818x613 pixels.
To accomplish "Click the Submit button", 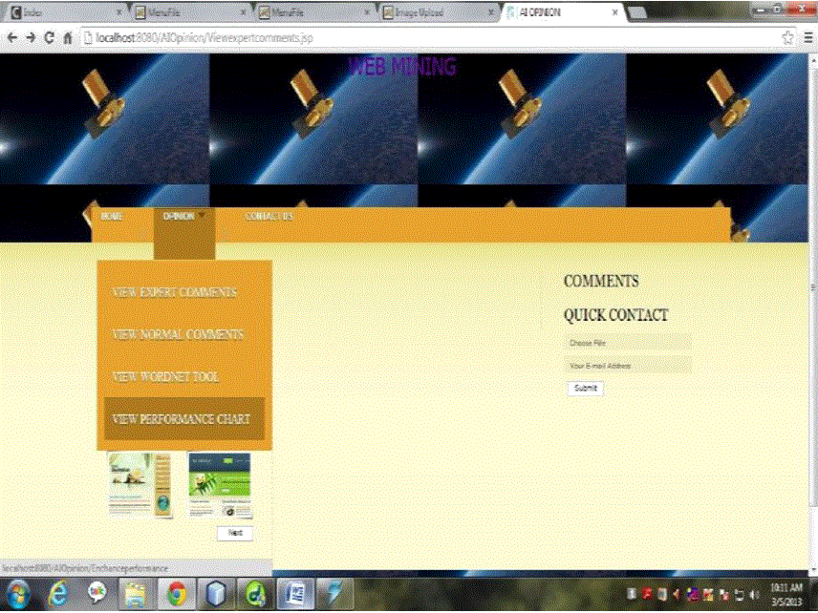I will tap(585, 388).
